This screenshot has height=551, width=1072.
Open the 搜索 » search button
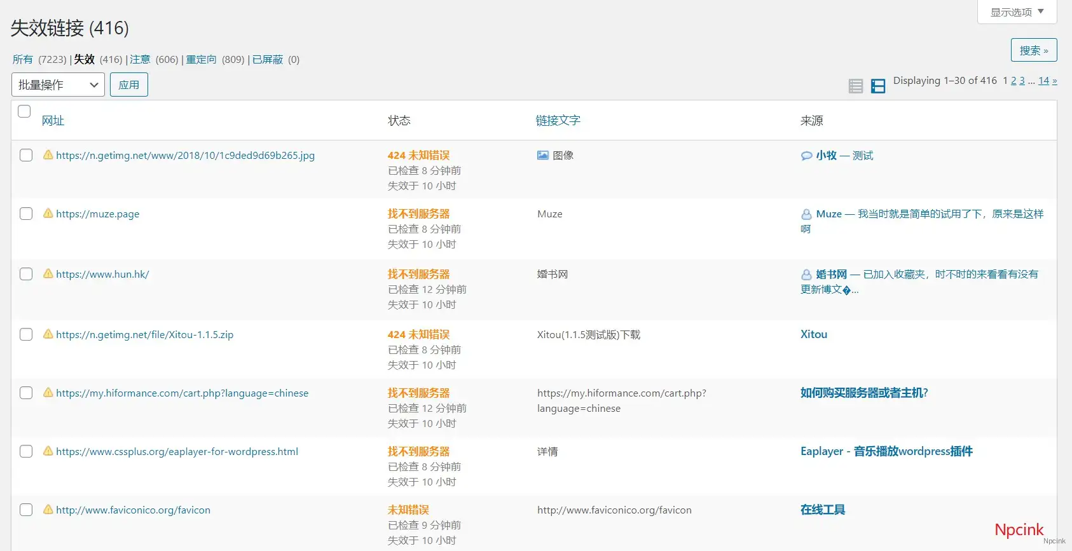tap(1034, 50)
